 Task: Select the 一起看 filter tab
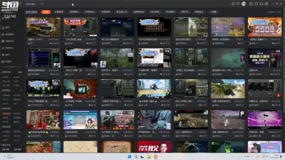click(213, 12)
